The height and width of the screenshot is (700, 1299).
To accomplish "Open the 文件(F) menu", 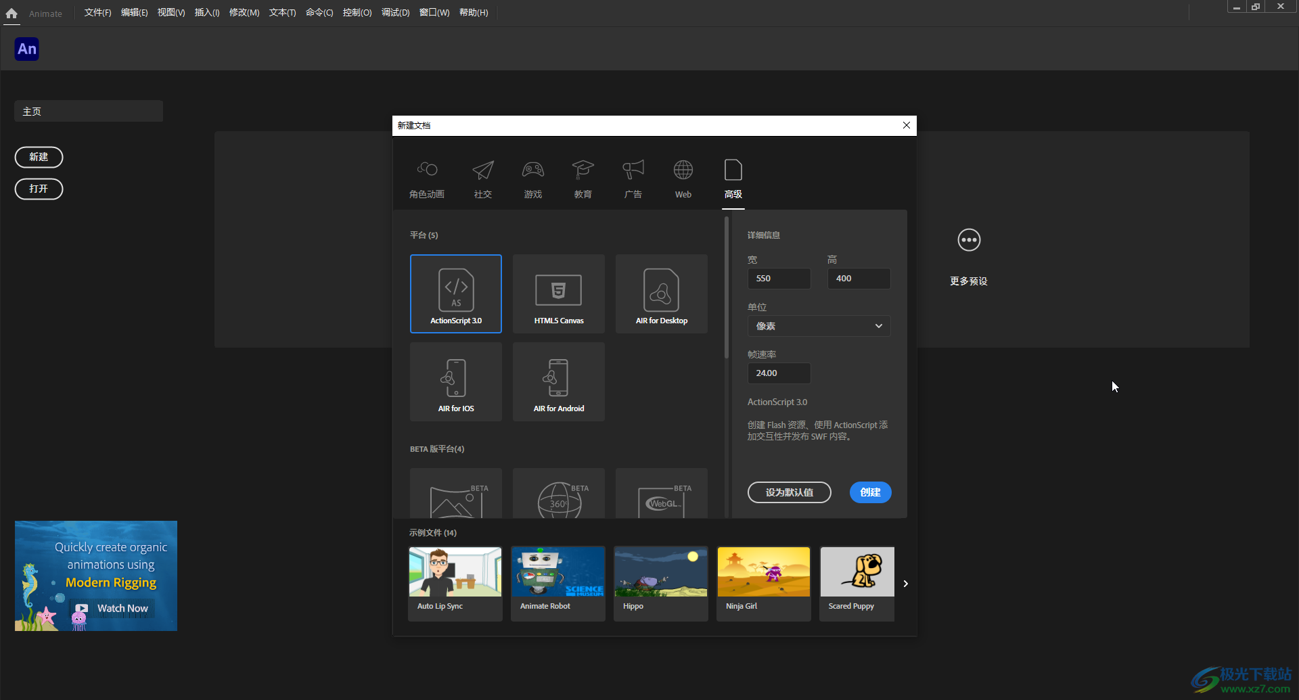I will [x=97, y=13].
